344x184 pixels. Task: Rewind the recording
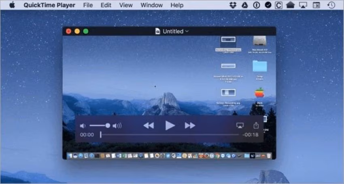click(149, 125)
